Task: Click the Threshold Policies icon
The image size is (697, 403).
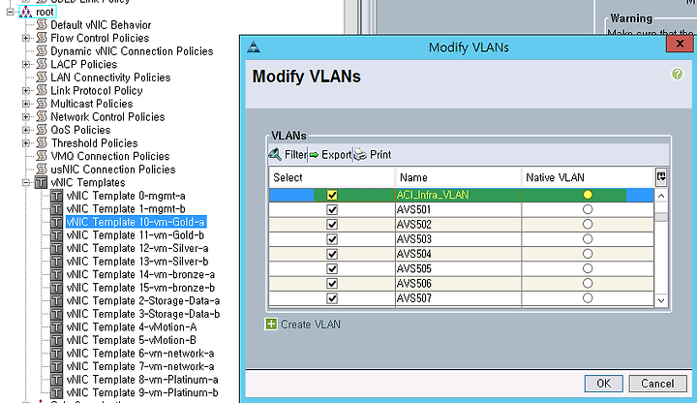Action: click(x=42, y=142)
